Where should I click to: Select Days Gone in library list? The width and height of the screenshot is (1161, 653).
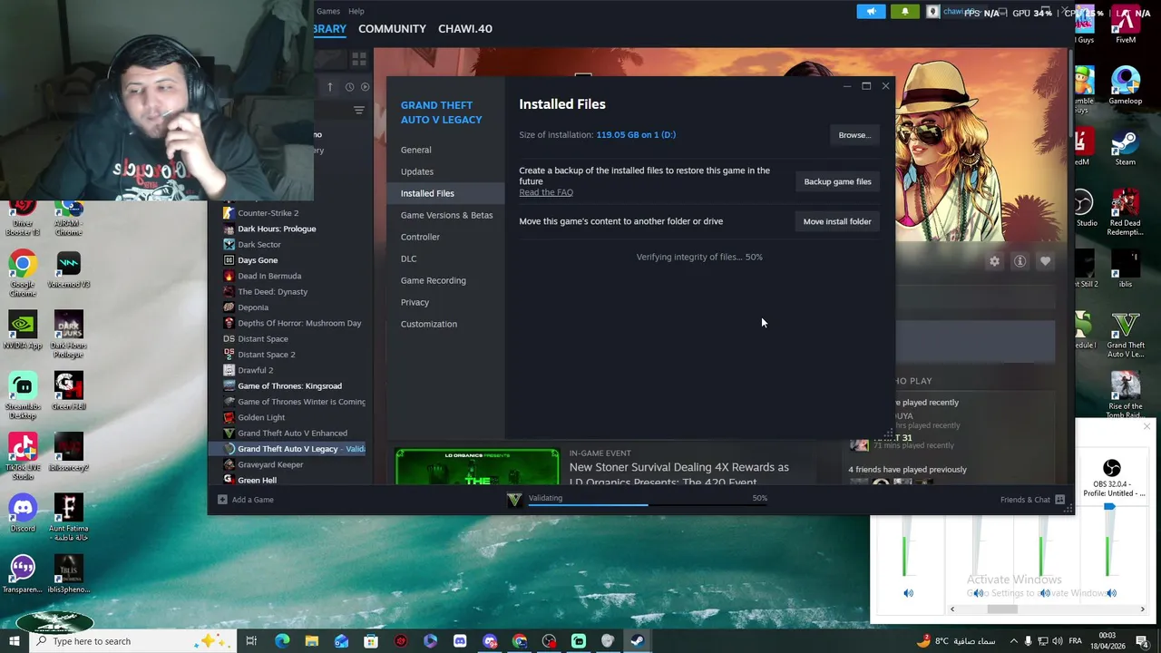click(258, 260)
